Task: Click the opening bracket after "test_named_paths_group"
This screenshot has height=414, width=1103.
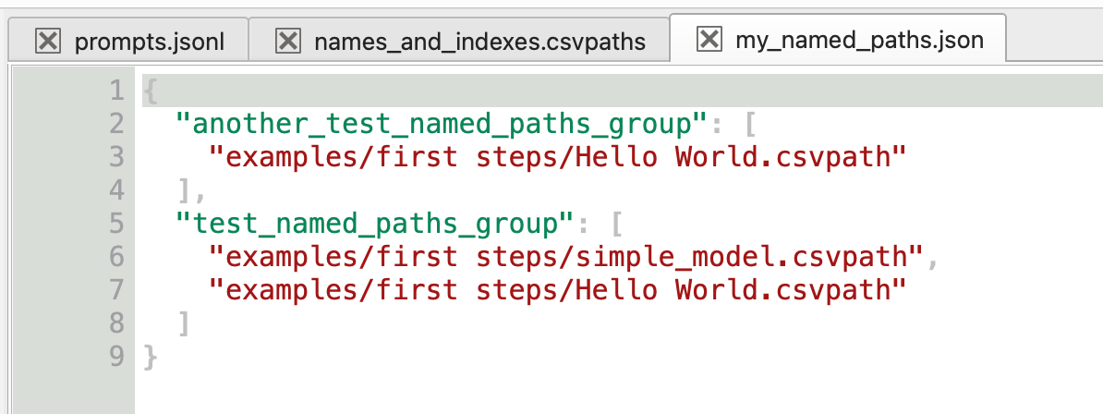Action: pos(616,224)
